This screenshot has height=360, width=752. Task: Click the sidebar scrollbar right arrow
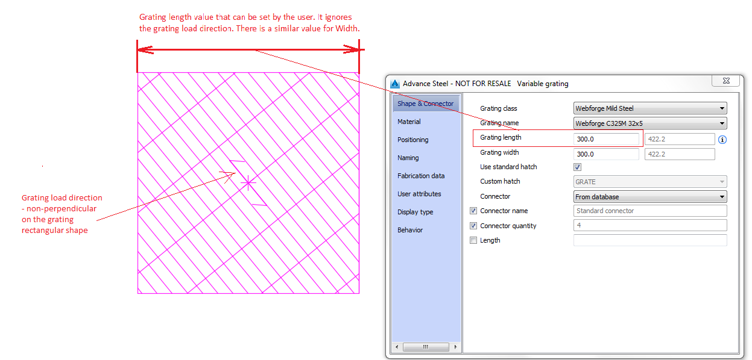tap(455, 347)
